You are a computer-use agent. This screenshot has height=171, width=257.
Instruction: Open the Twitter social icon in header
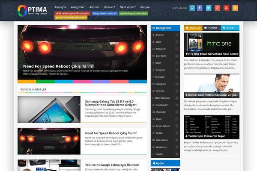pyautogui.click(x=209, y=8)
